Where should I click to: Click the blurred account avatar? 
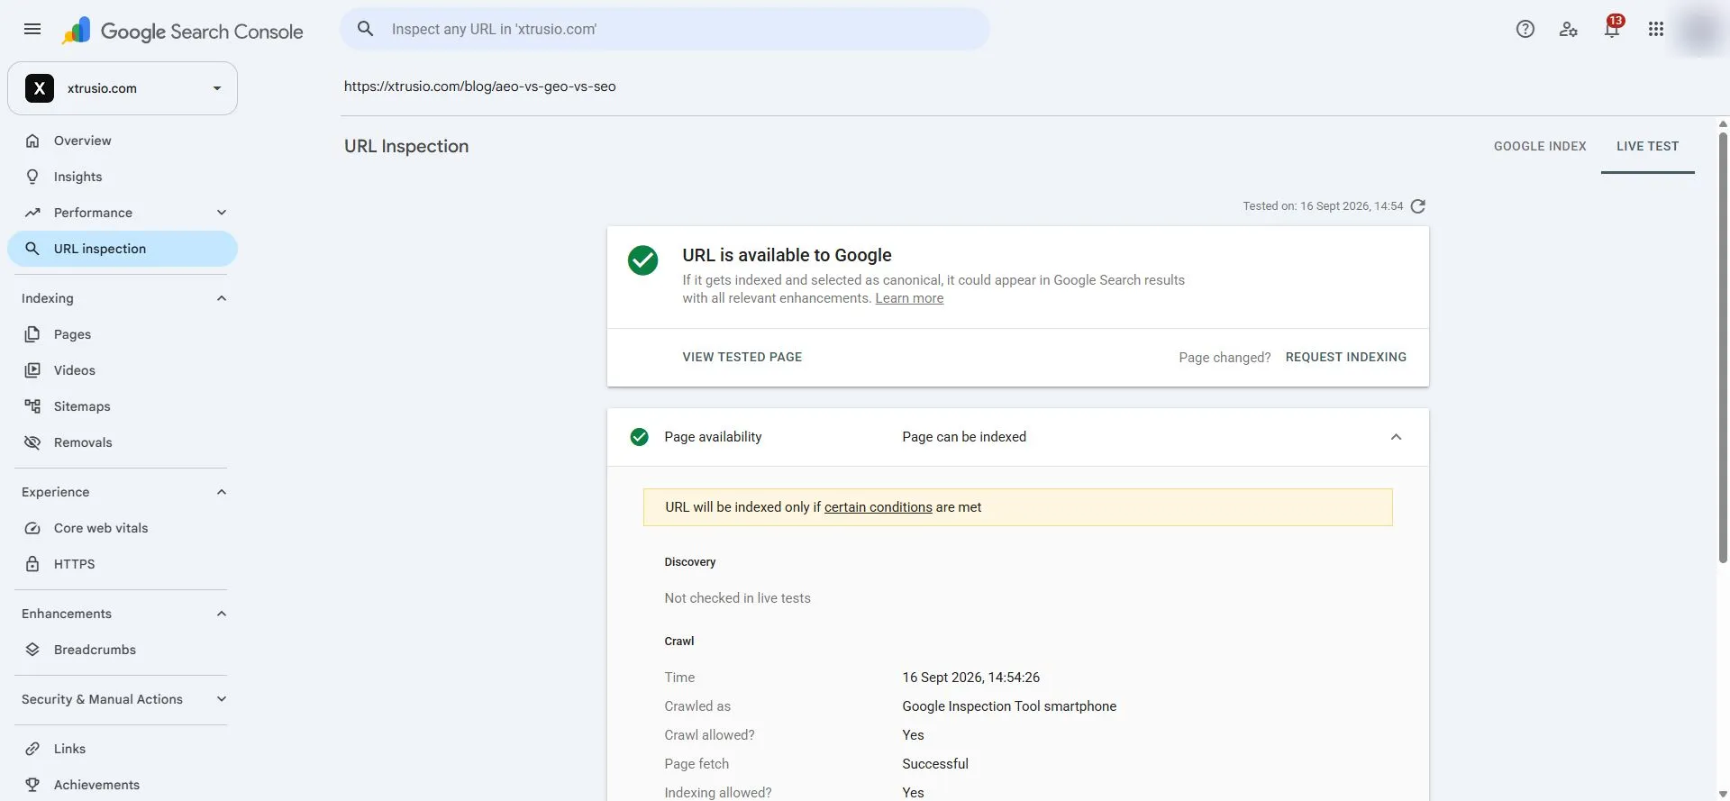[x=1700, y=31]
